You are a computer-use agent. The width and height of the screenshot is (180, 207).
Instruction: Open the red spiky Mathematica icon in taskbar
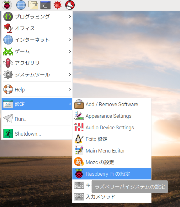tap(57, 5)
